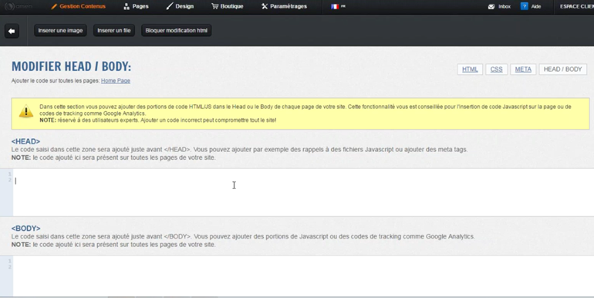Switch to the HTML tab
Image resolution: width=594 pixels, height=298 pixels.
pyautogui.click(x=470, y=69)
